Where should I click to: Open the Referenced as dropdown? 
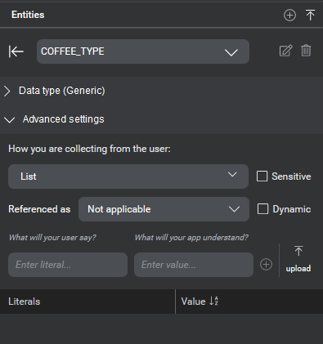coord(164,209)
